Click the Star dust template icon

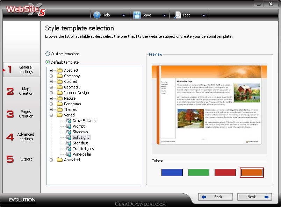click(x=69, y=143)
